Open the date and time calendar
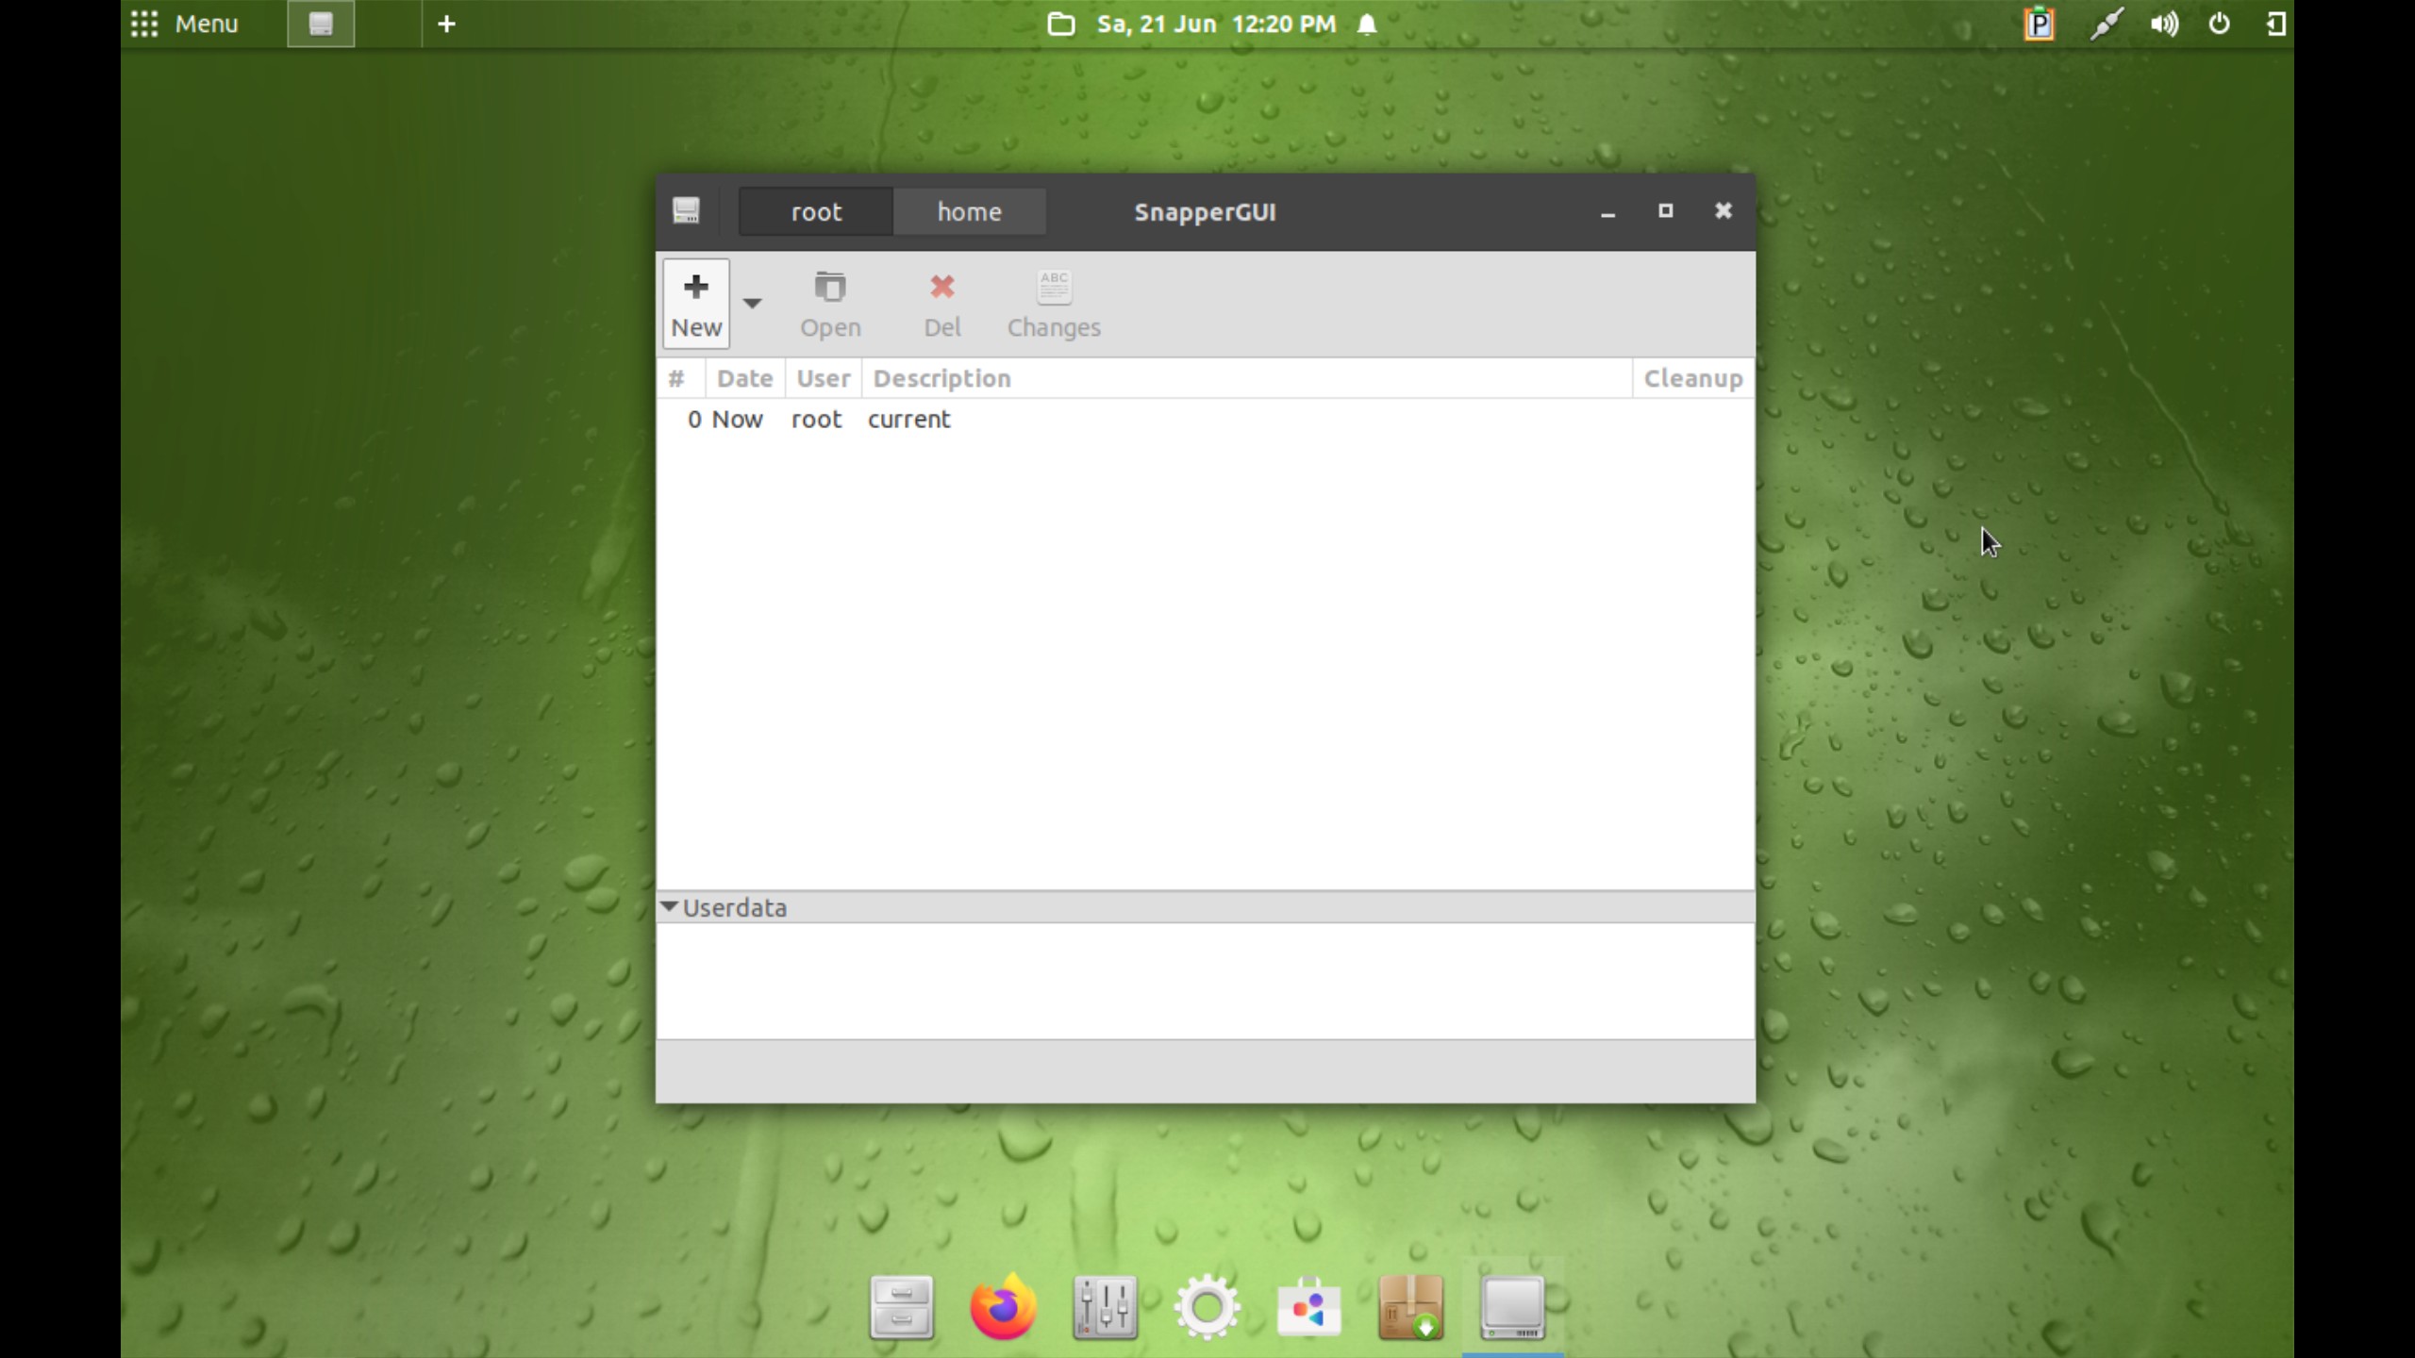This screenshot has height=1358, width=2415. point(1216,24)
